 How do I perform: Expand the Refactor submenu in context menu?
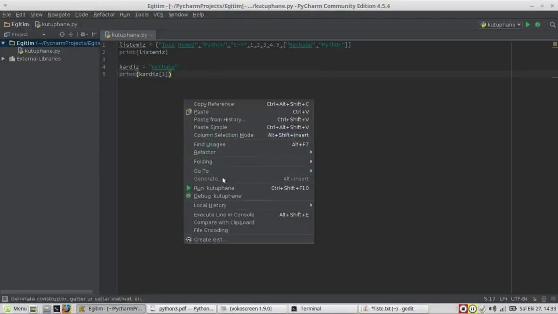248,152
